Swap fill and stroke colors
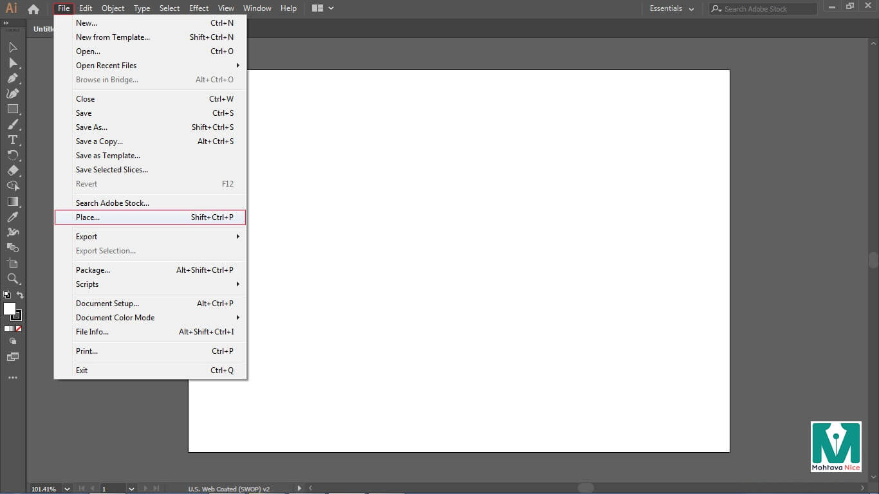 coord(20,295)
